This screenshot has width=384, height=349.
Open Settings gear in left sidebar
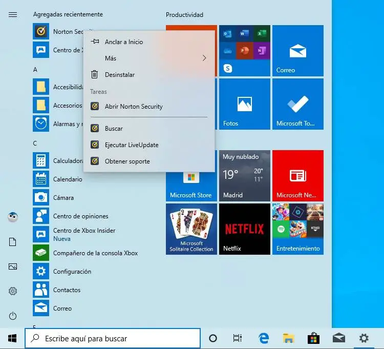point(13,291)
